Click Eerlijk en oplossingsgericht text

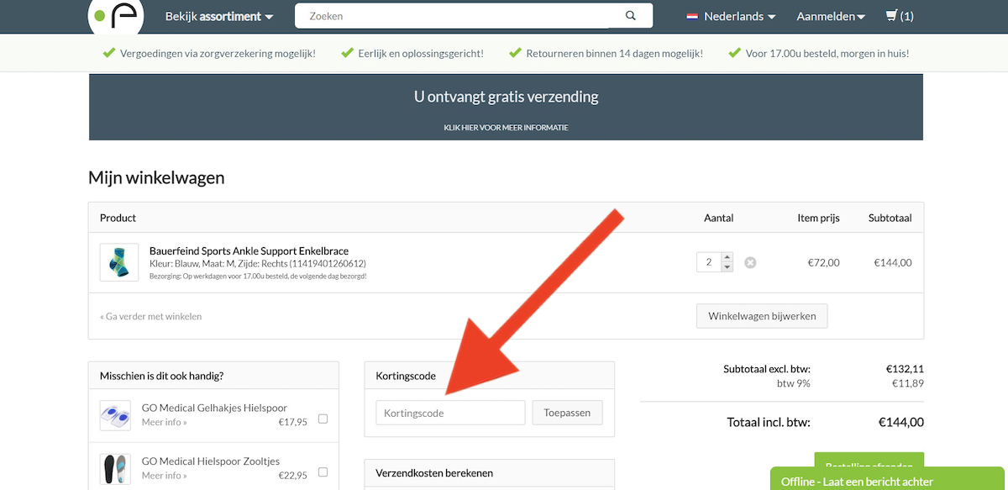pos(421,53)
